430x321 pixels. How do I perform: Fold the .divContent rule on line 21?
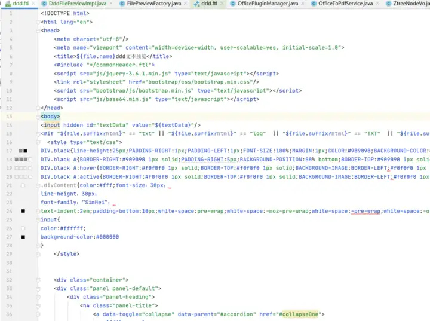38,185
